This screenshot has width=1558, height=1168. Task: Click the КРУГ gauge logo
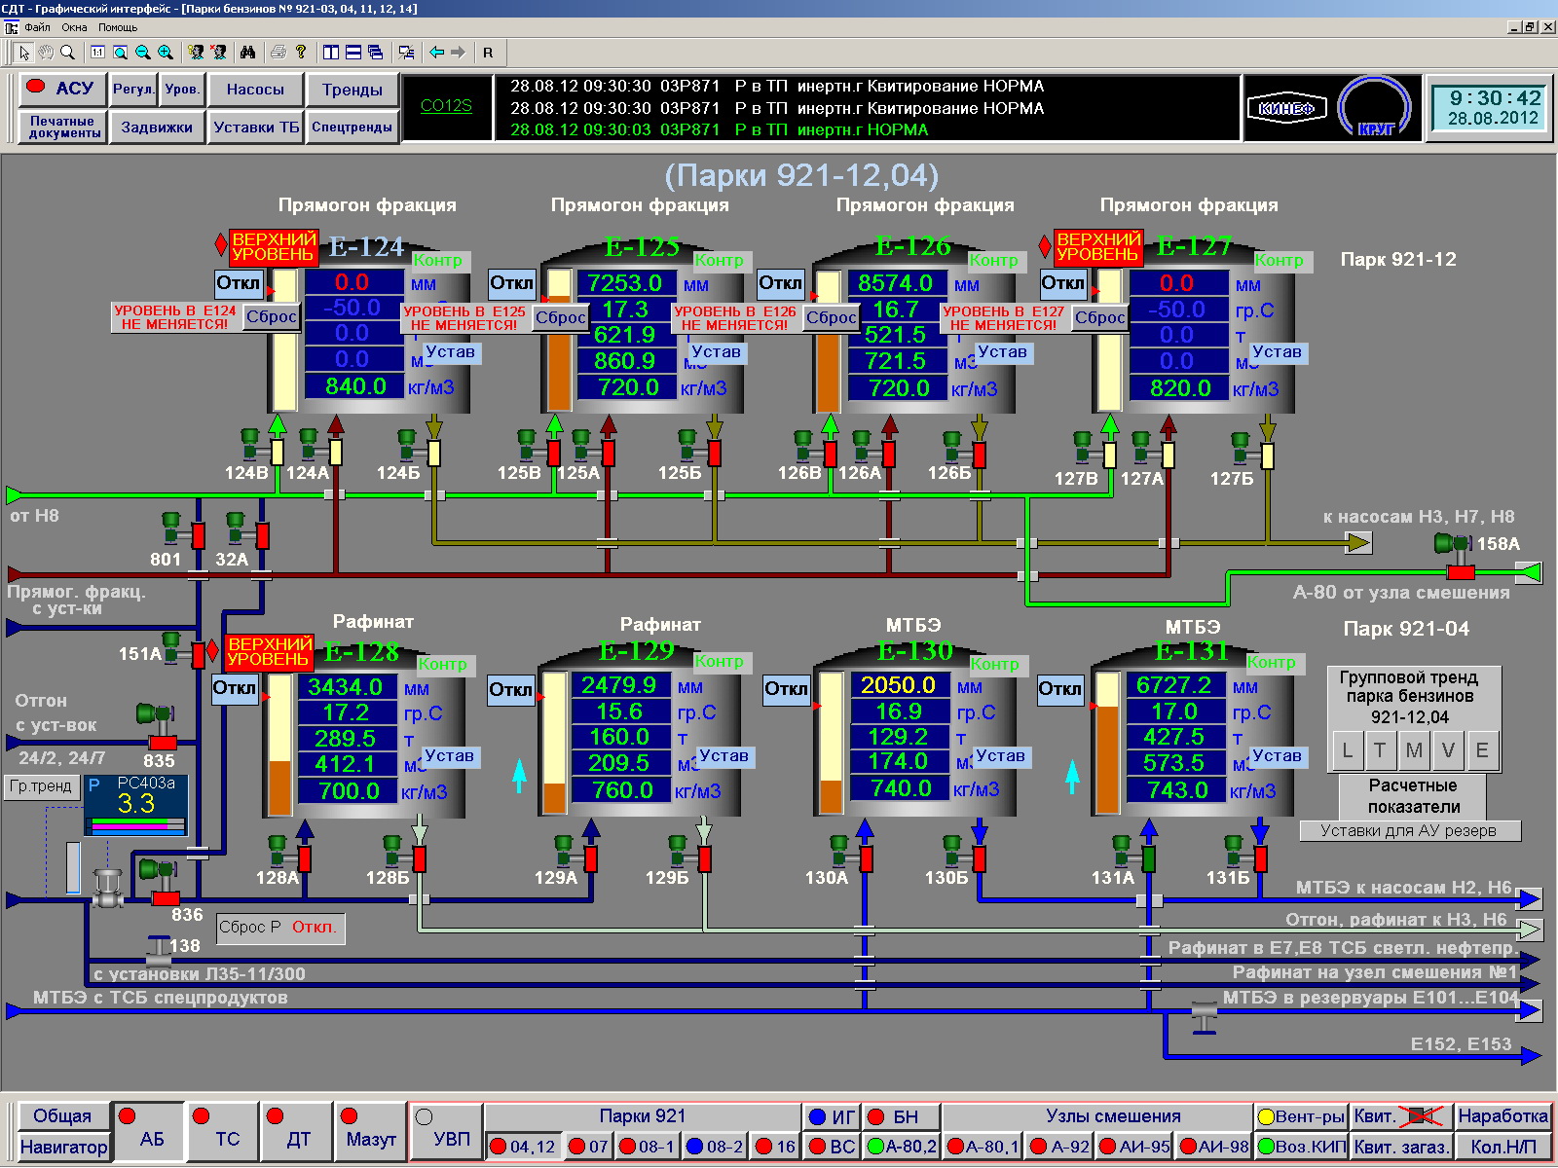pyautogui.click(x=1374, y=108)
